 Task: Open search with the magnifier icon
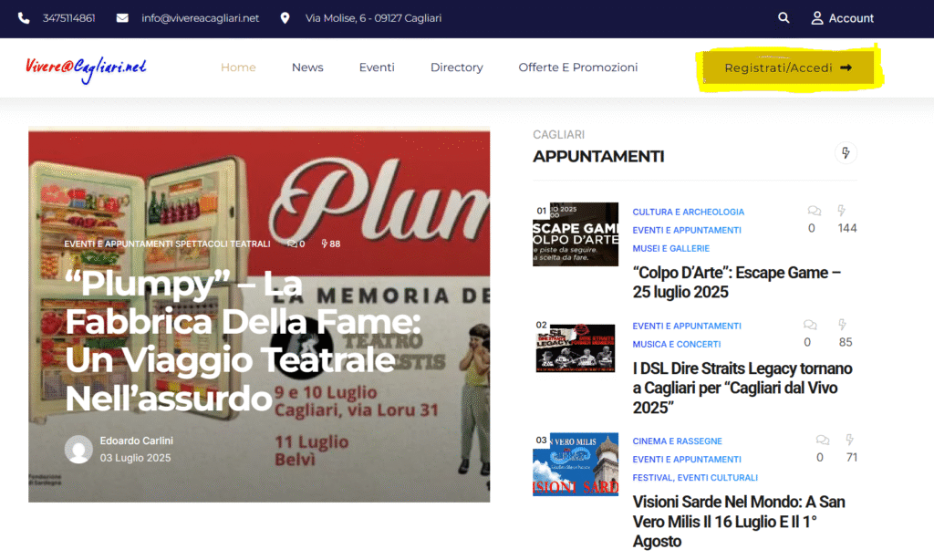(x=784, y=18)
